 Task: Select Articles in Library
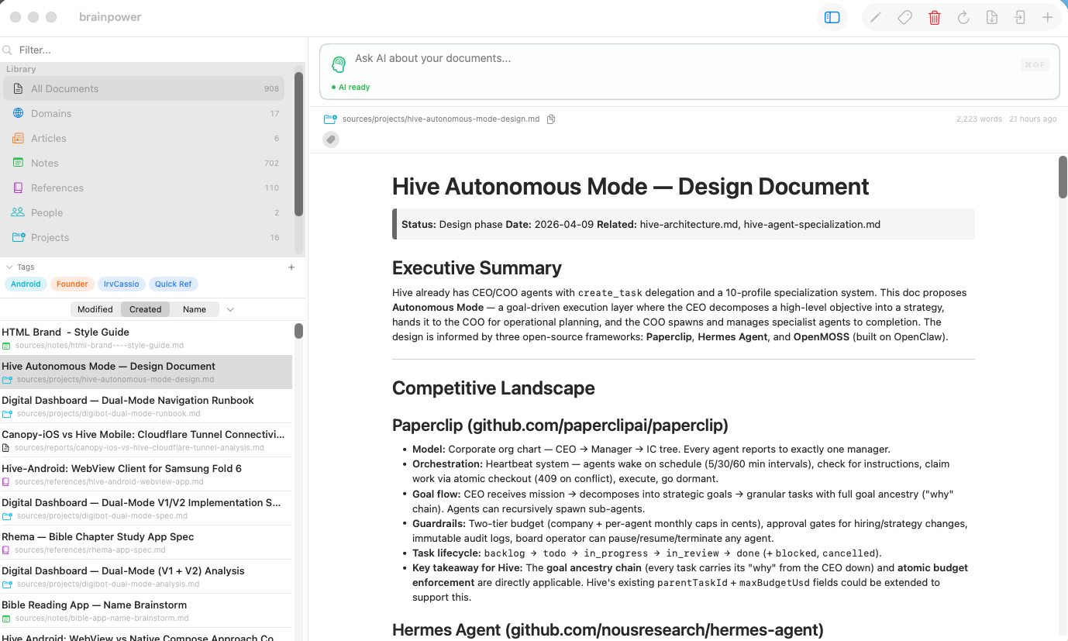coord(143,138)
